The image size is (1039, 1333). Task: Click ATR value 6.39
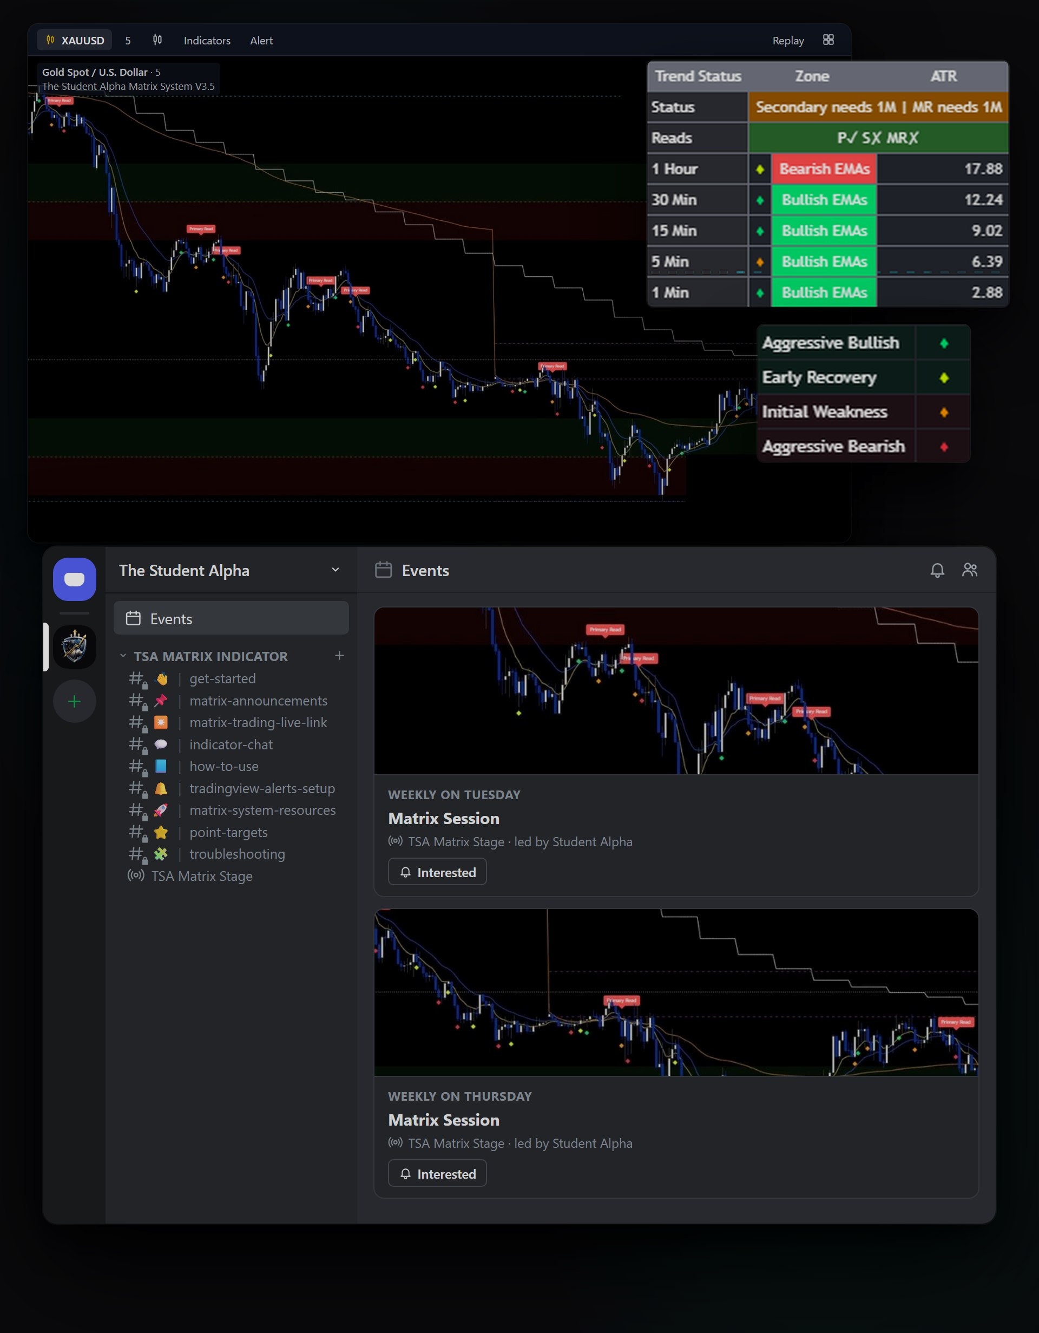point(987,262)
